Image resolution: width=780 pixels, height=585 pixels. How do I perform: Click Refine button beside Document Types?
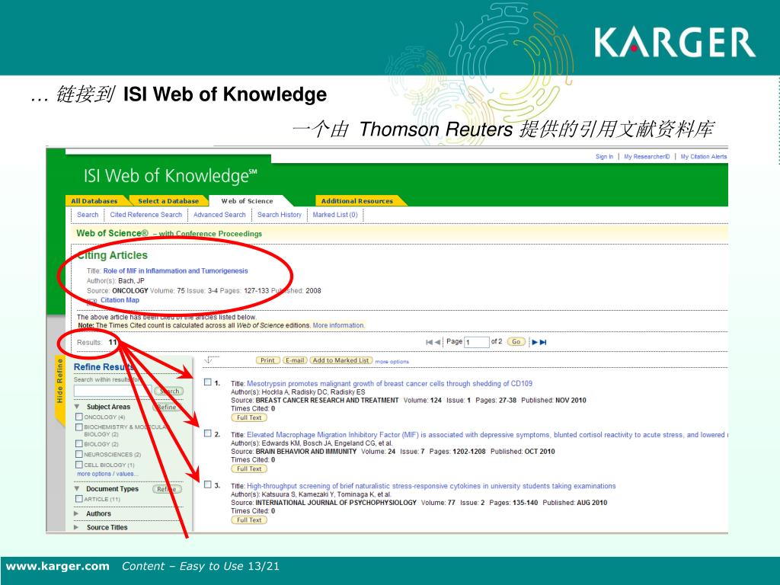167,489
